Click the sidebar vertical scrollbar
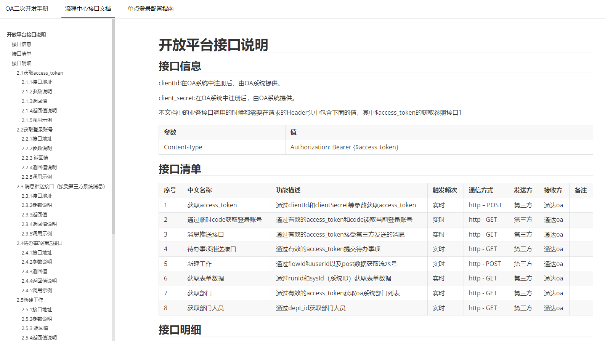 click(114, 126)
